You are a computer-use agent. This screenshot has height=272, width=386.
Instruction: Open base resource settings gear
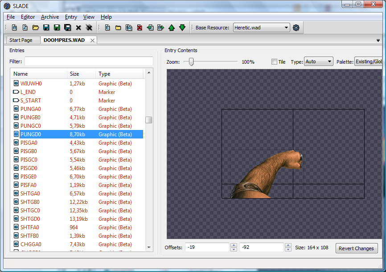point(296,28)
